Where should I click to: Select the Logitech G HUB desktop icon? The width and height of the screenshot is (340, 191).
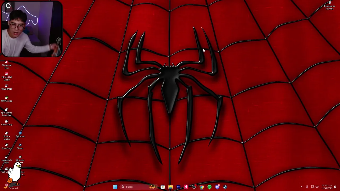point(7,160)
